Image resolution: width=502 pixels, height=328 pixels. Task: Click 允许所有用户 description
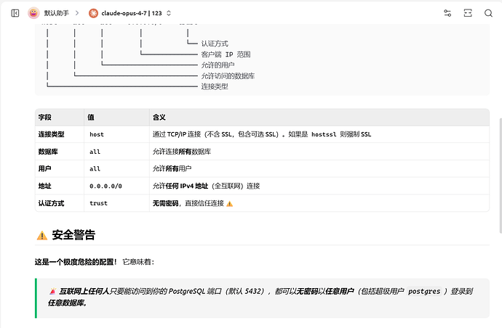[172, 168]
